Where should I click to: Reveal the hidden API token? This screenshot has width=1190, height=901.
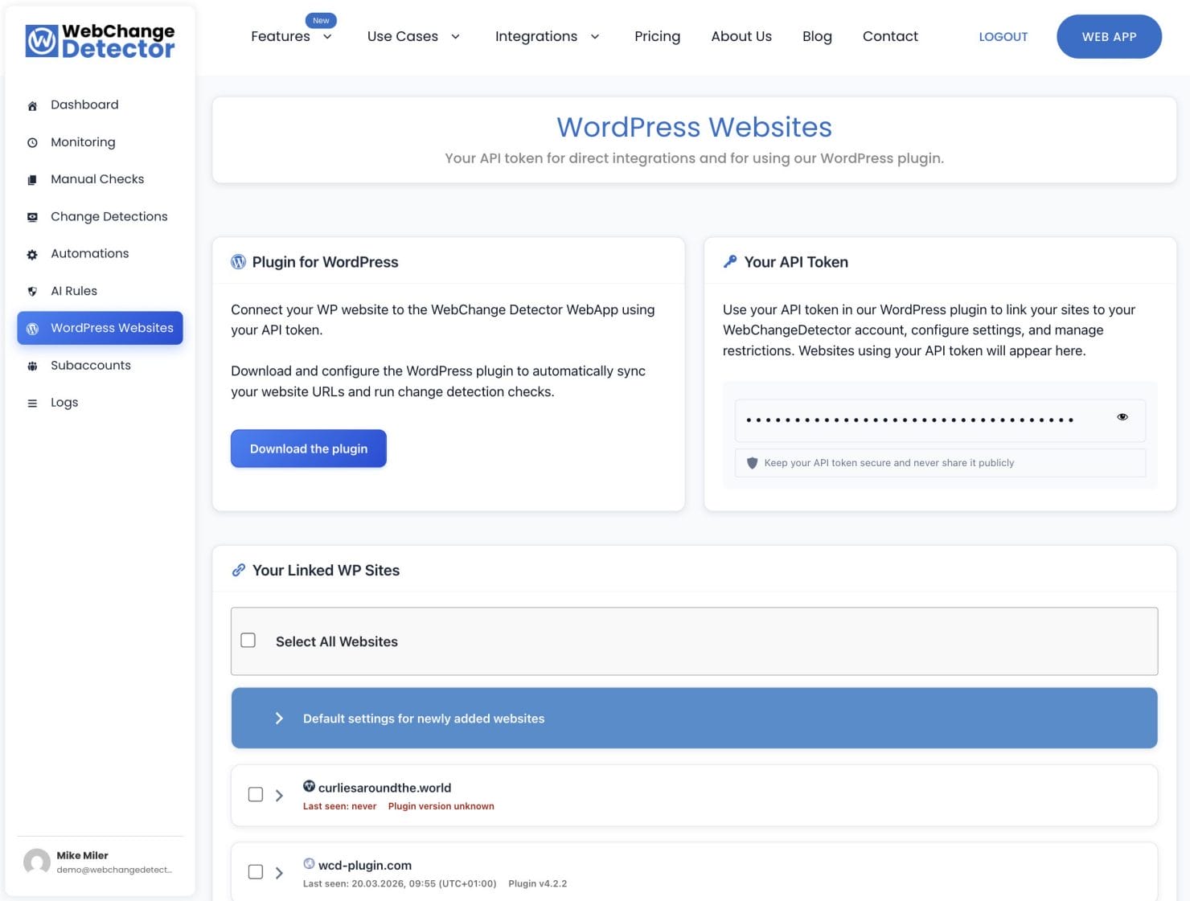click(1122, 416)
